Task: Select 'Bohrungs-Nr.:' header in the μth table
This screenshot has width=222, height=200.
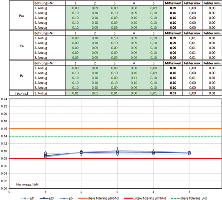Action: [x=45, y=33]
